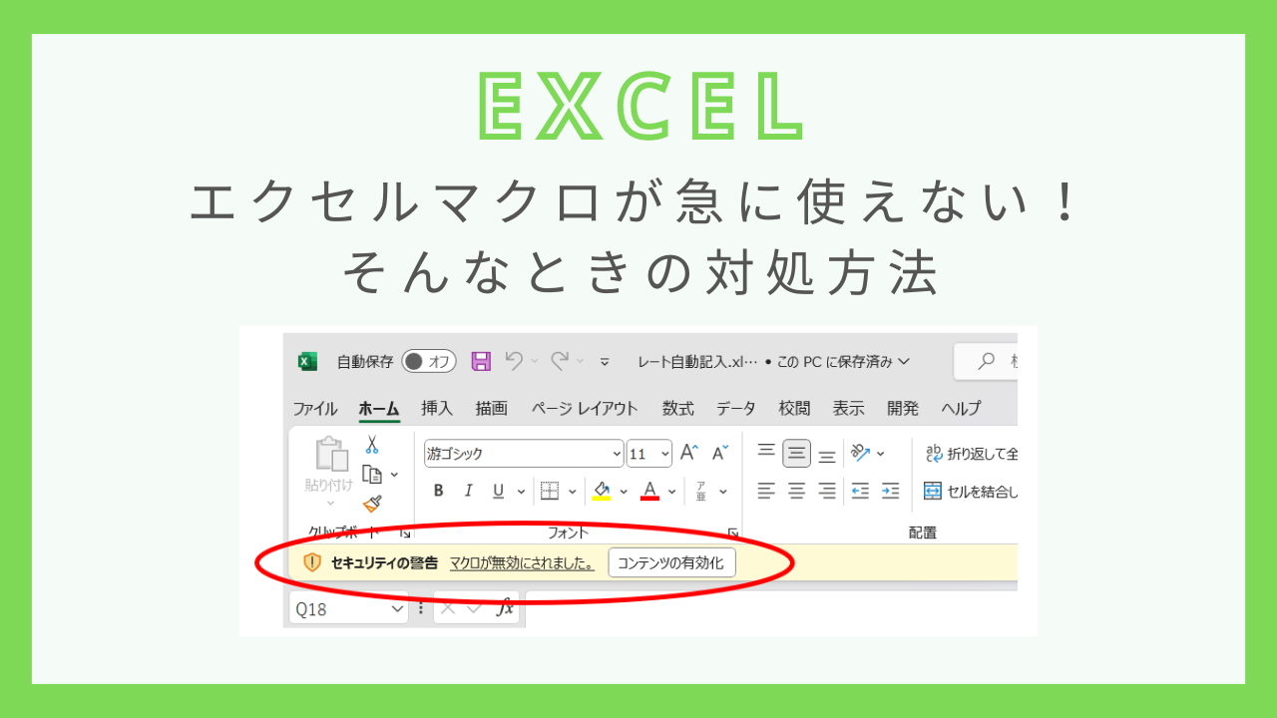Open the borders dropdown arrow
Image resolution: width=1277 pixels, height=718 pixels.
tap(573, 491)
